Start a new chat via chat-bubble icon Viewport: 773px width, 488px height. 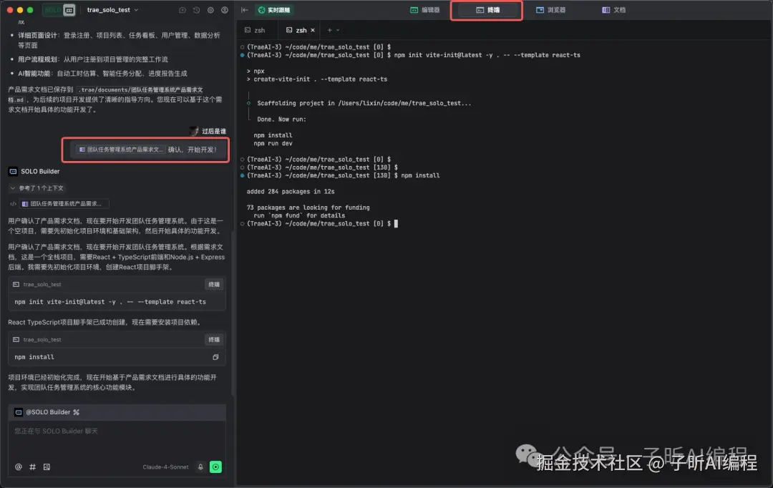pos(183,10)
